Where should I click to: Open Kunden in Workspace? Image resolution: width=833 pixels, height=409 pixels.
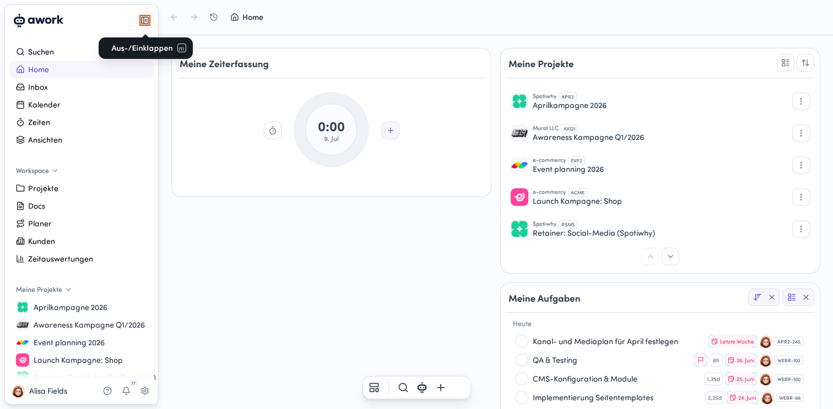point(82,241)
